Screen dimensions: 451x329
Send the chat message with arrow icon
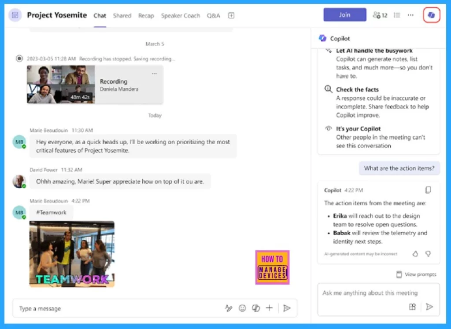[x=287, y=308]
